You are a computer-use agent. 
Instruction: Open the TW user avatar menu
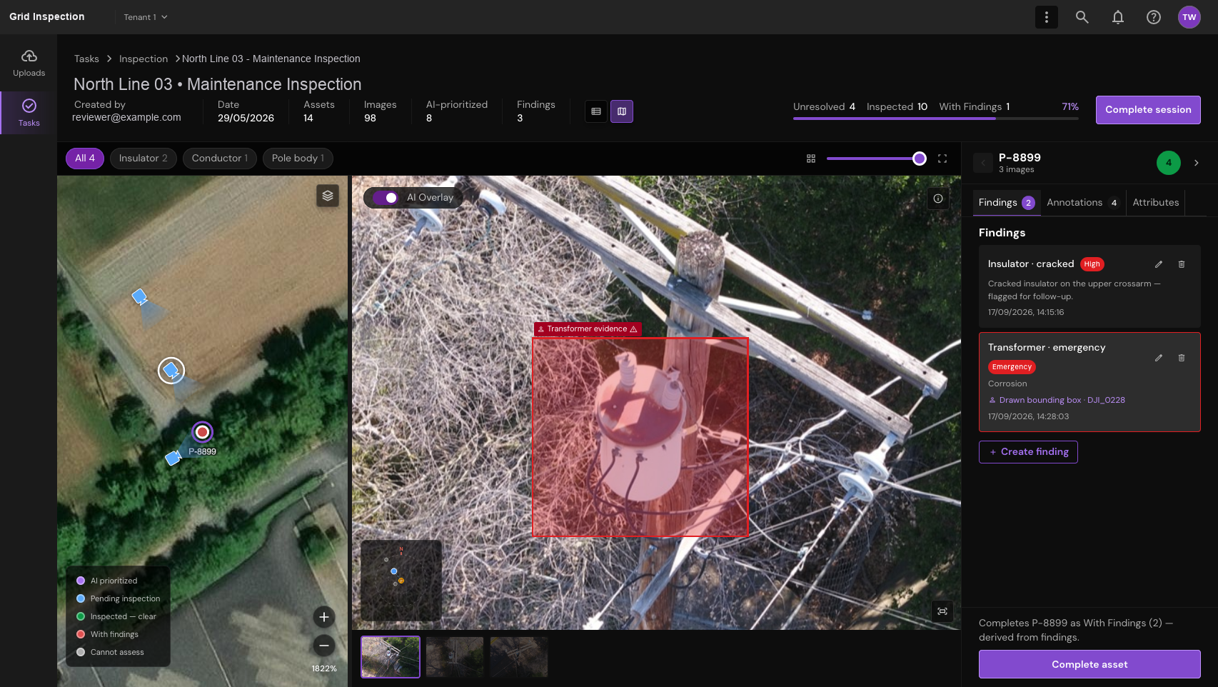tap(1189, 17)
